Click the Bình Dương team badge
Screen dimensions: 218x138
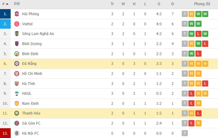pos(17,44)
